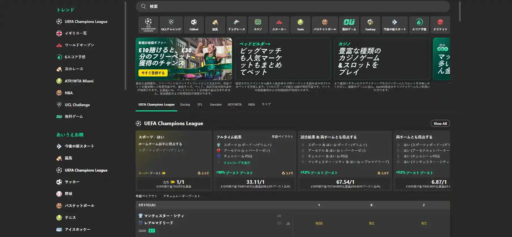Expand さらに5レグを表示 legs link
The image size is (512, 237).
[x=237, y=163]
